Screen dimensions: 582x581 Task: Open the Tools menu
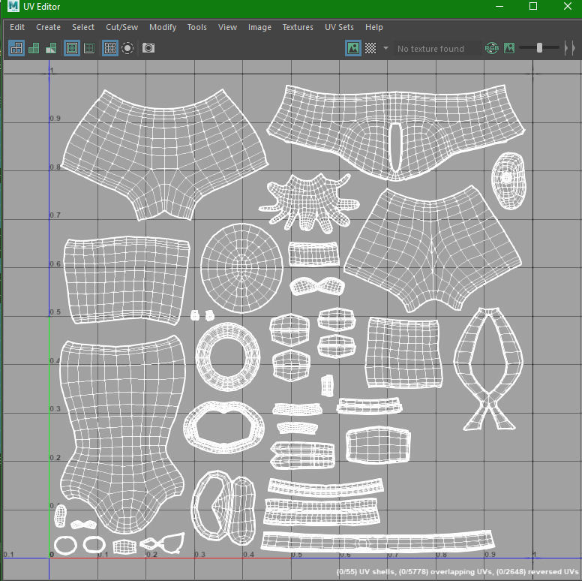(196, 27)
